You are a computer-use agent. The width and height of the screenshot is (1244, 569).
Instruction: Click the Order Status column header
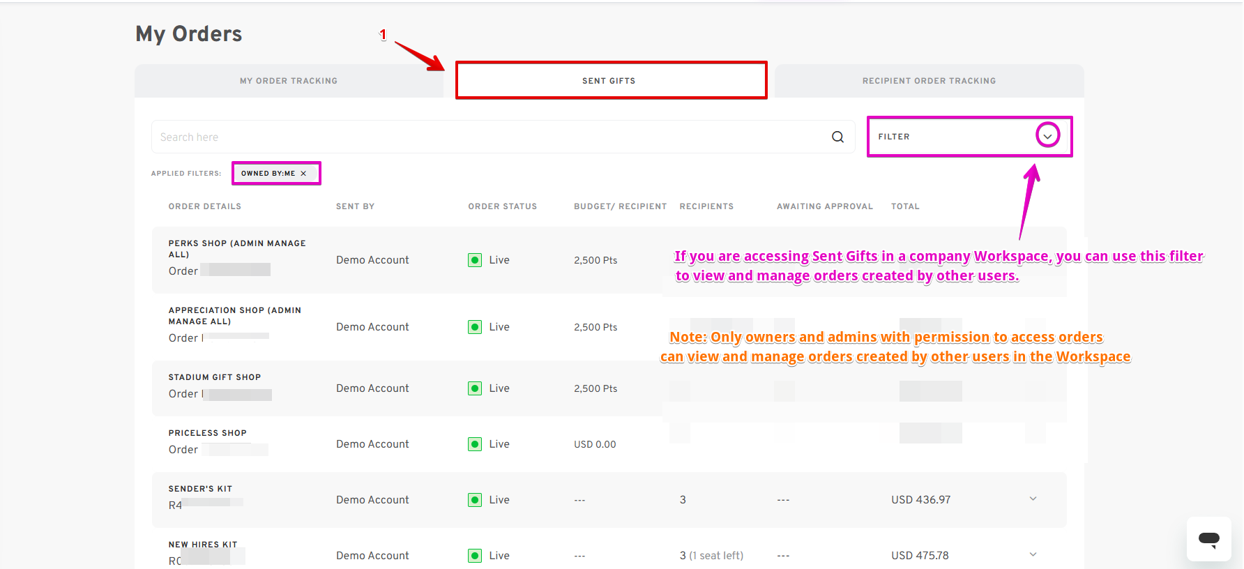502,206
